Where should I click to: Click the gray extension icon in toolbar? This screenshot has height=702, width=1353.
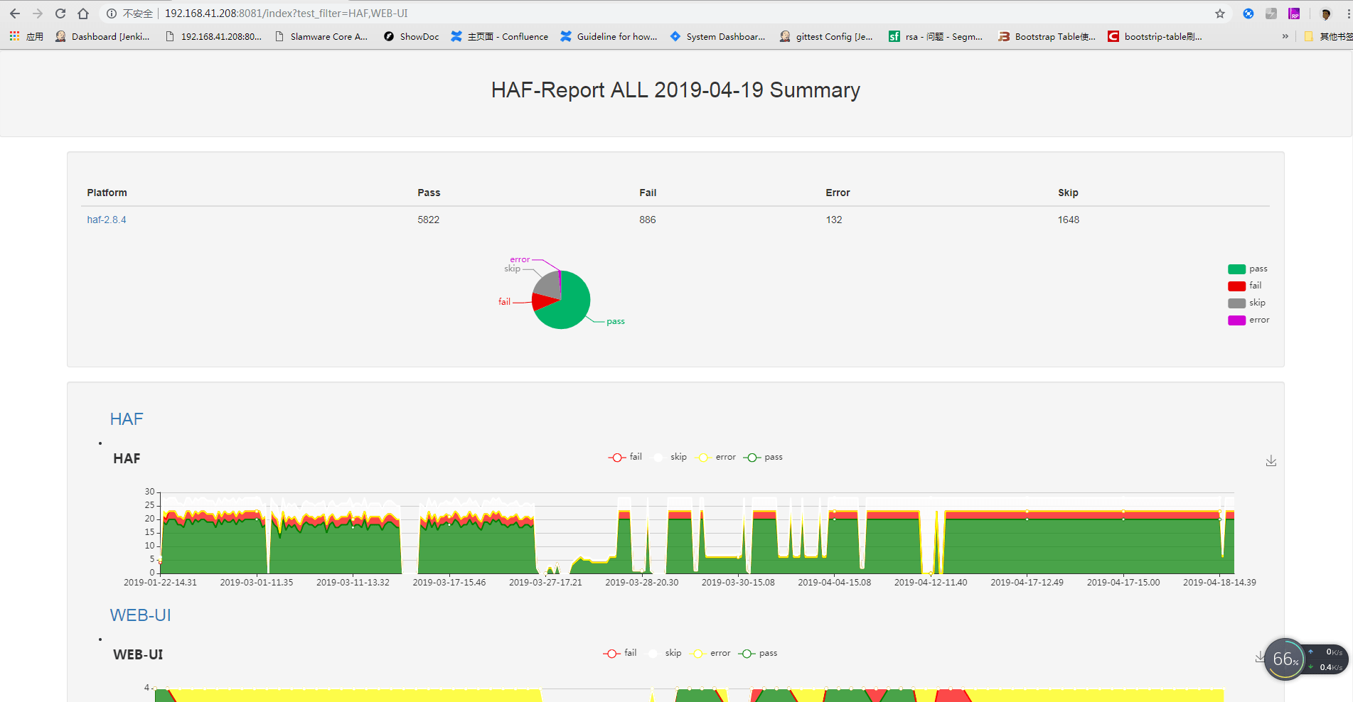click(x=1271, y=13)
